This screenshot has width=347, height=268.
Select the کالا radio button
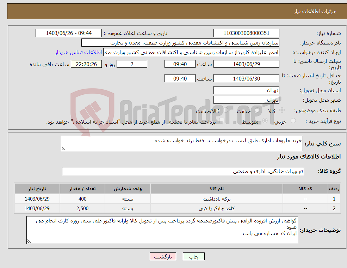click(282, 110)
